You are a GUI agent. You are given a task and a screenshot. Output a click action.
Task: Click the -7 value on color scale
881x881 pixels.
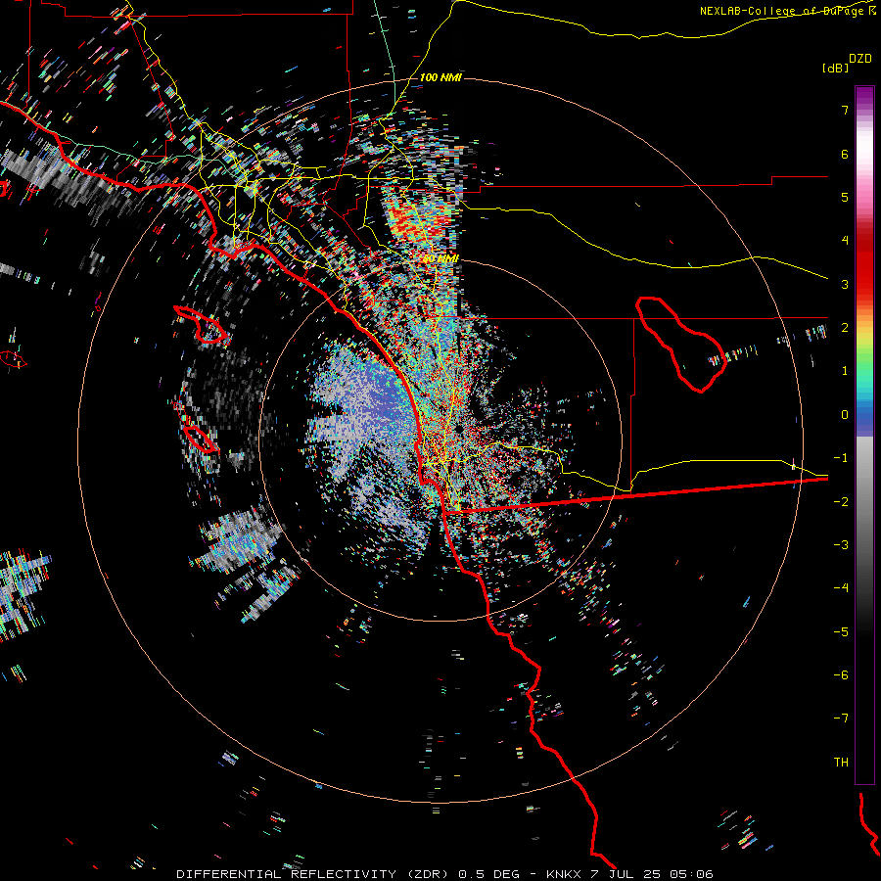click(x=841, y=719)
